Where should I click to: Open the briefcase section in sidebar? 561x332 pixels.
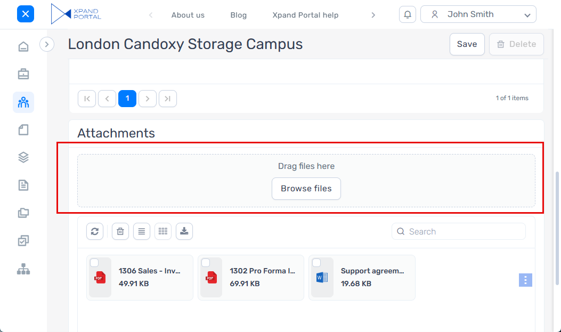[23, 75]
